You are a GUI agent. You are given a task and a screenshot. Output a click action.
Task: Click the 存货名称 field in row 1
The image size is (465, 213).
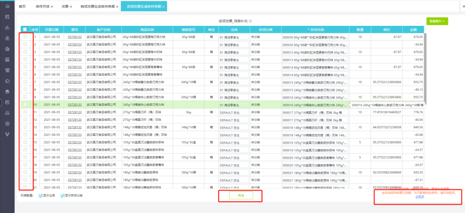(x=315, y=37)
